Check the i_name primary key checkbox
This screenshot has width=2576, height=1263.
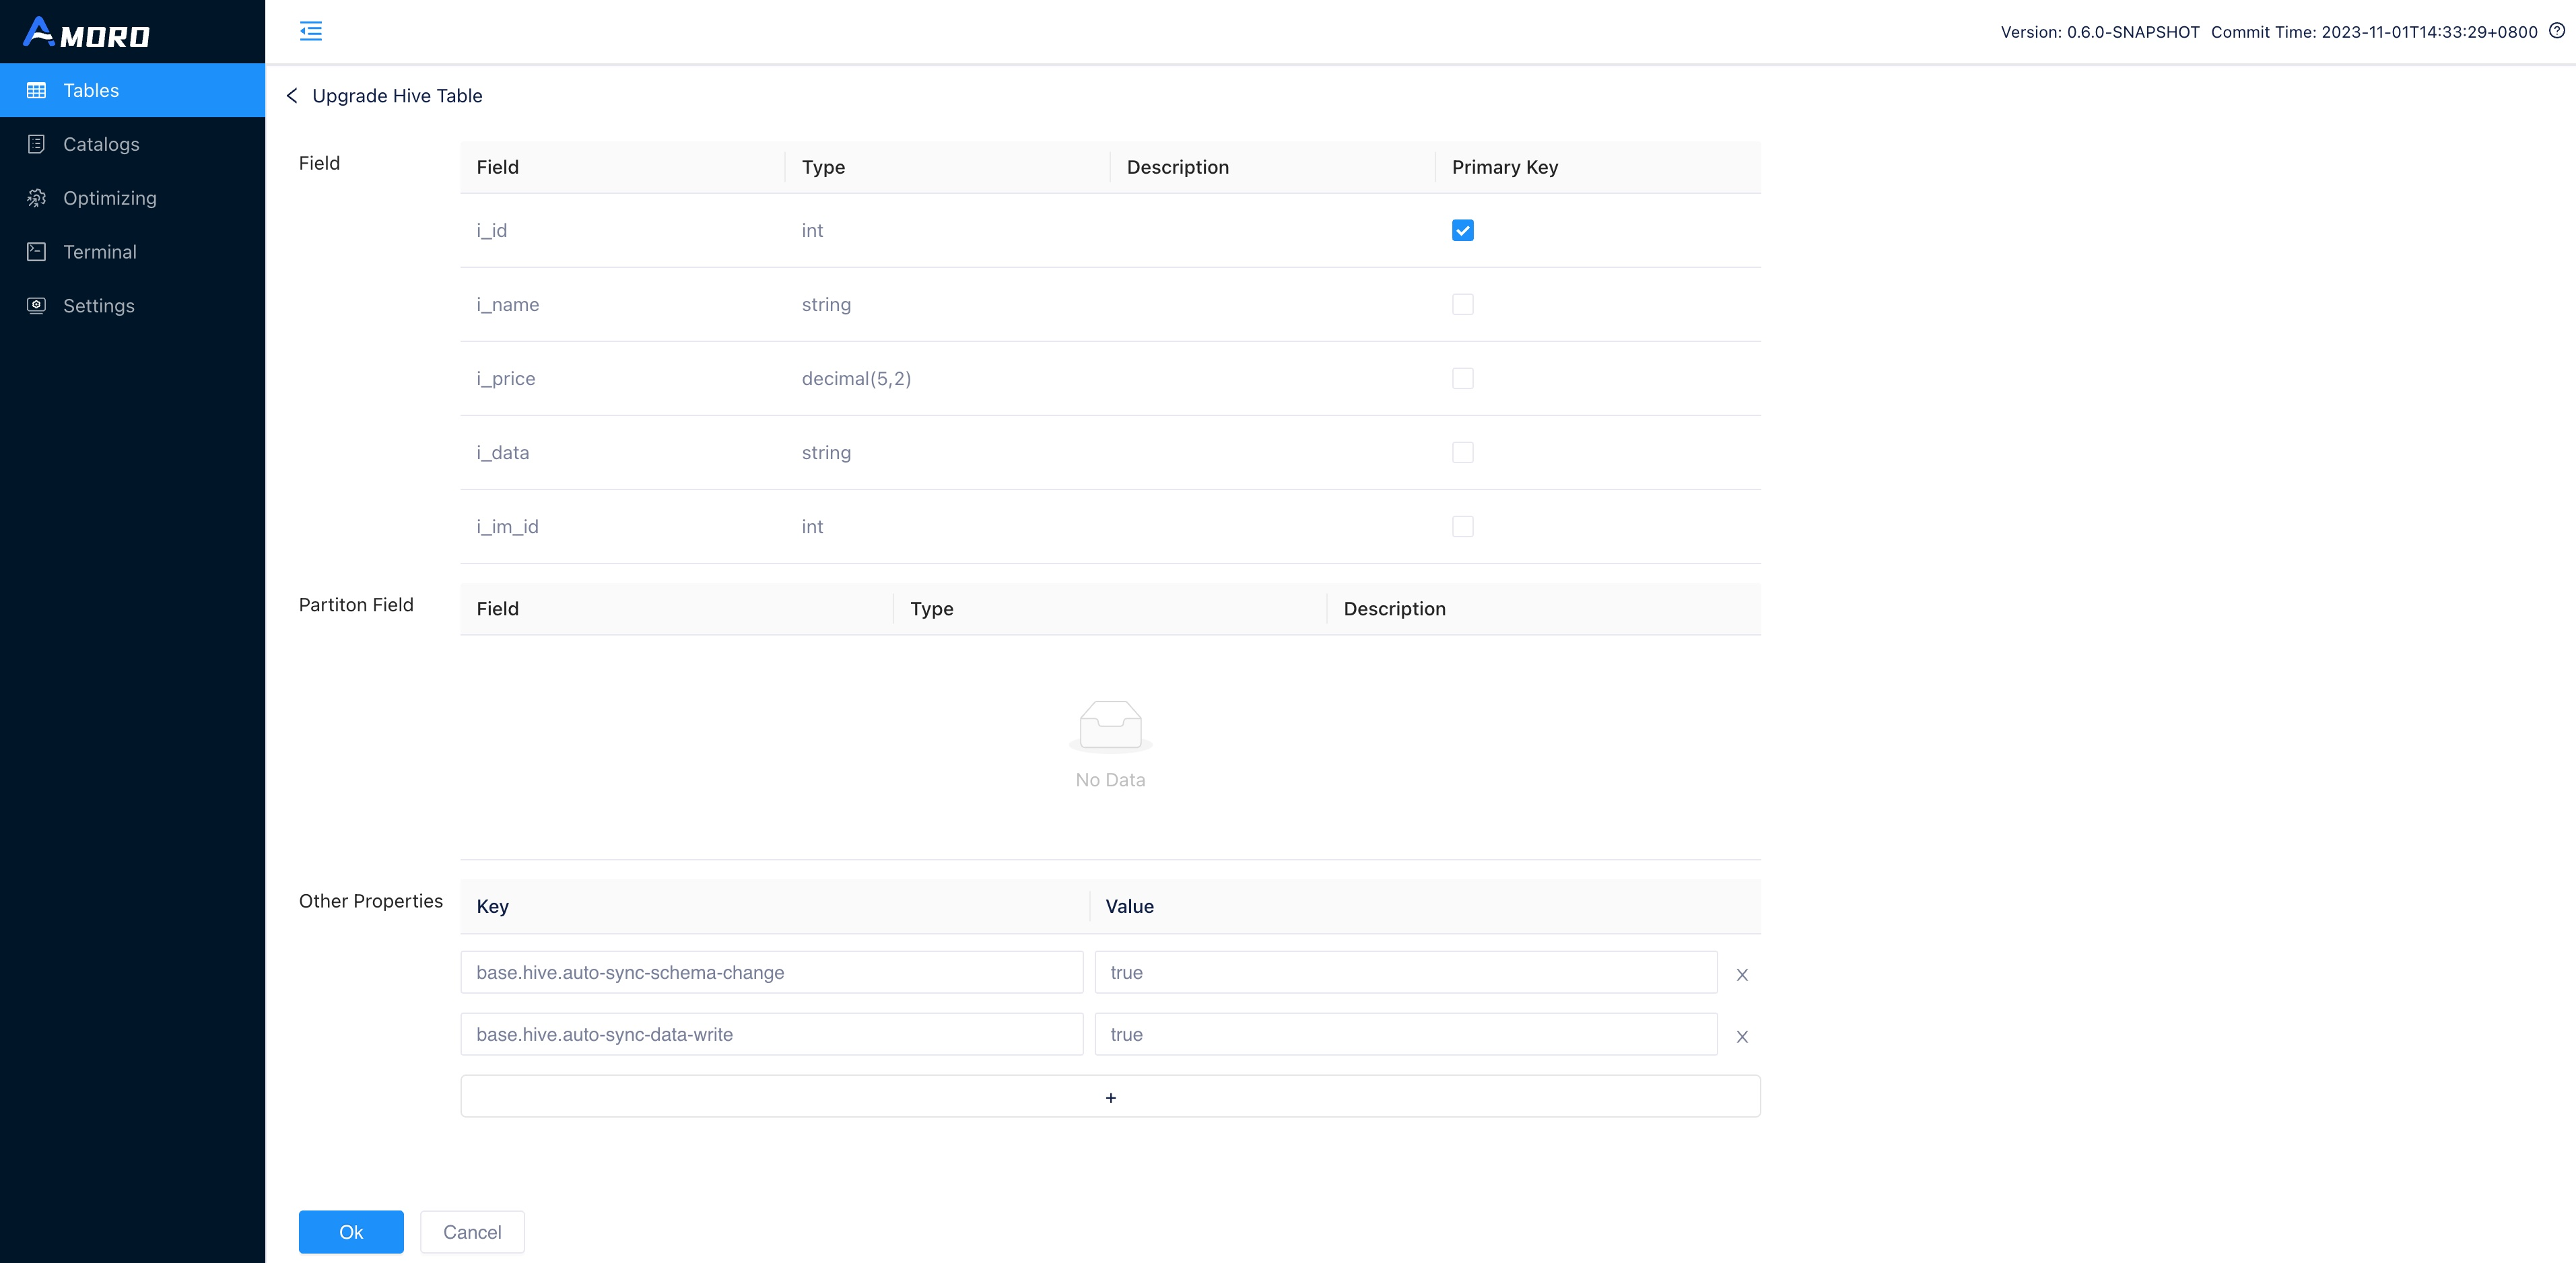[1462, 304]
